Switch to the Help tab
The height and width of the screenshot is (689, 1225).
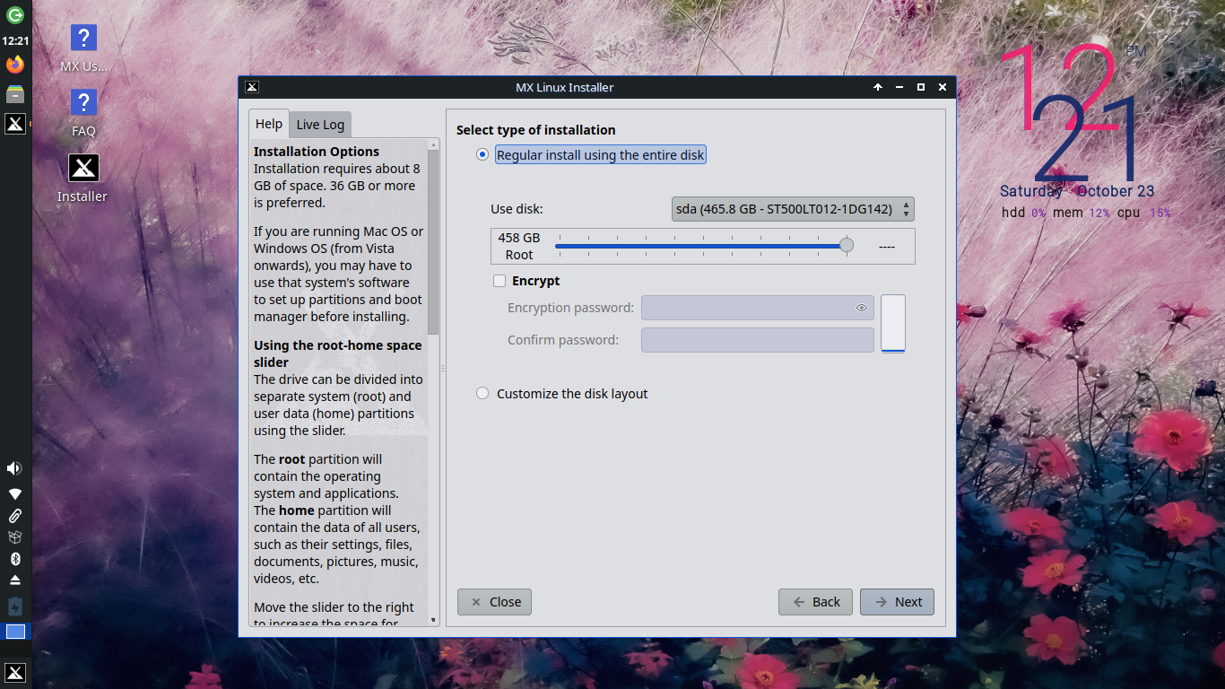click(x=269, y=124)
